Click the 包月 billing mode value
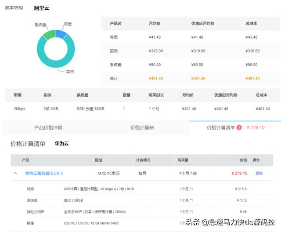The width and height of the screenshot is (281, 232). [142, 174]
